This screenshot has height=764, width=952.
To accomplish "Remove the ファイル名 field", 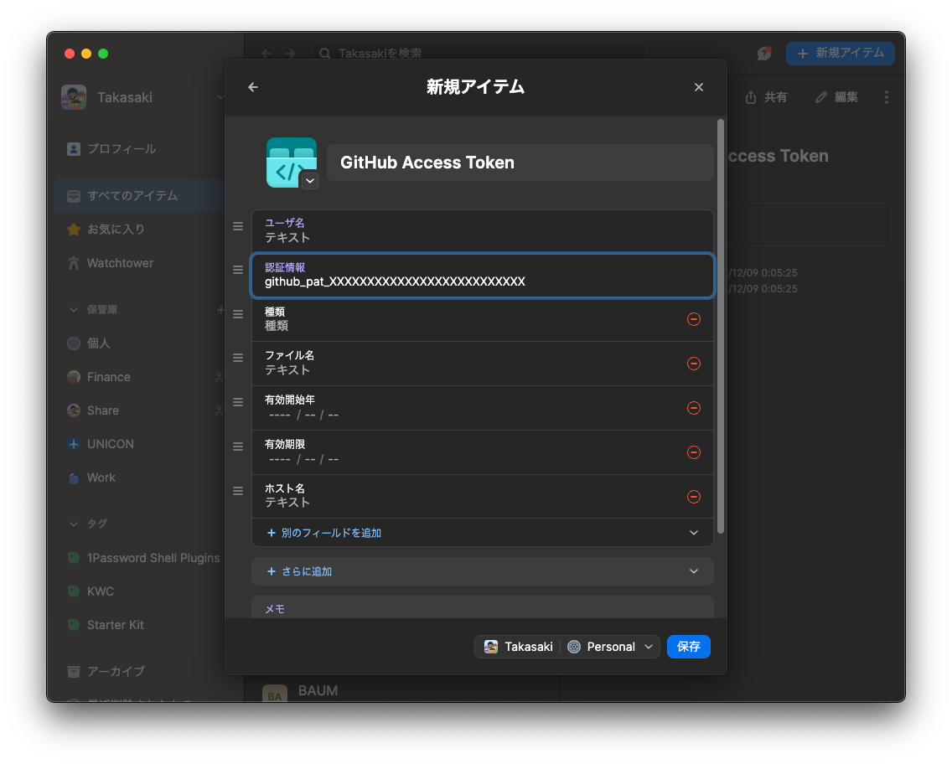I will pos(693,364).
